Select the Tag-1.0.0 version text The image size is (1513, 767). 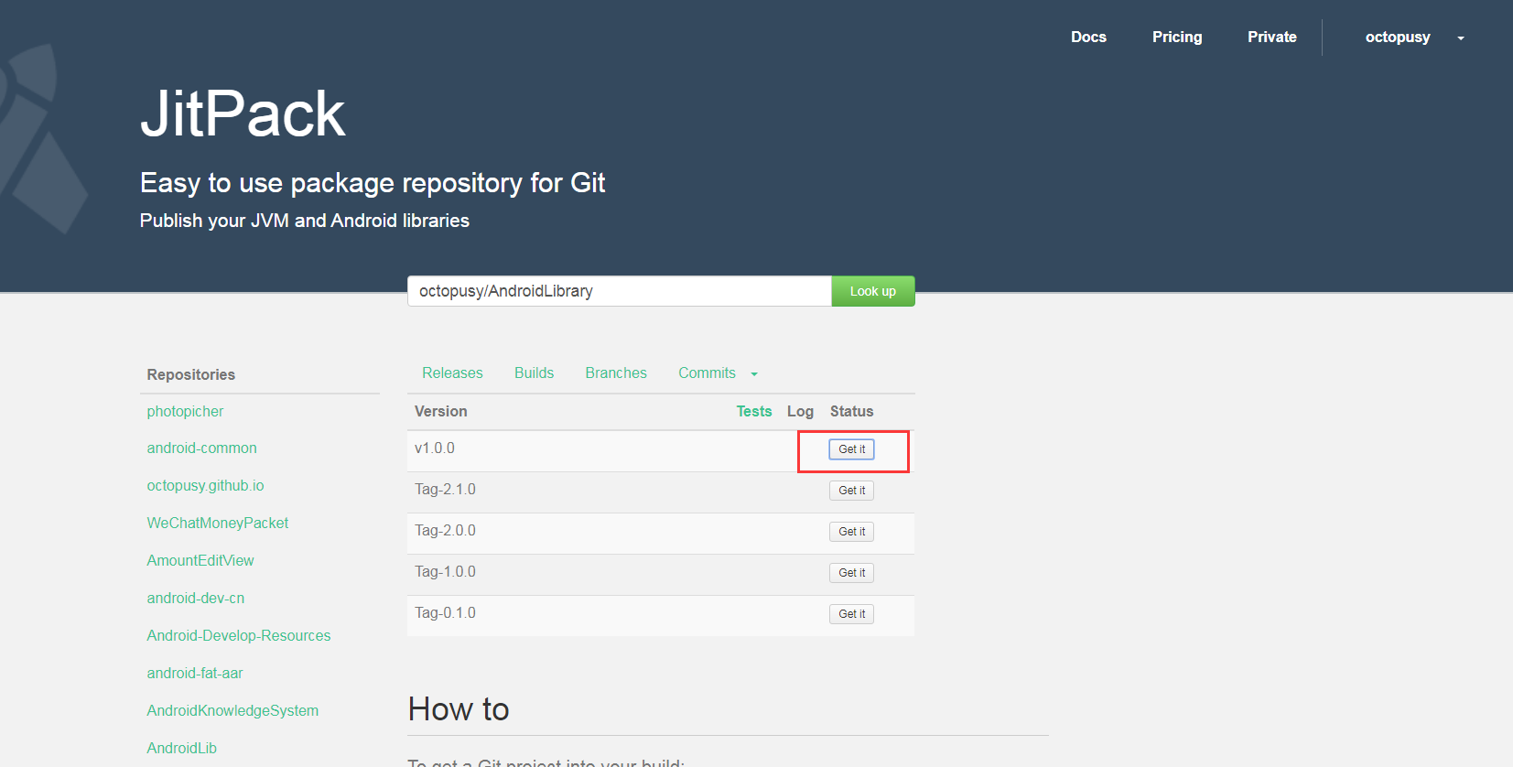tap(445, 571)
